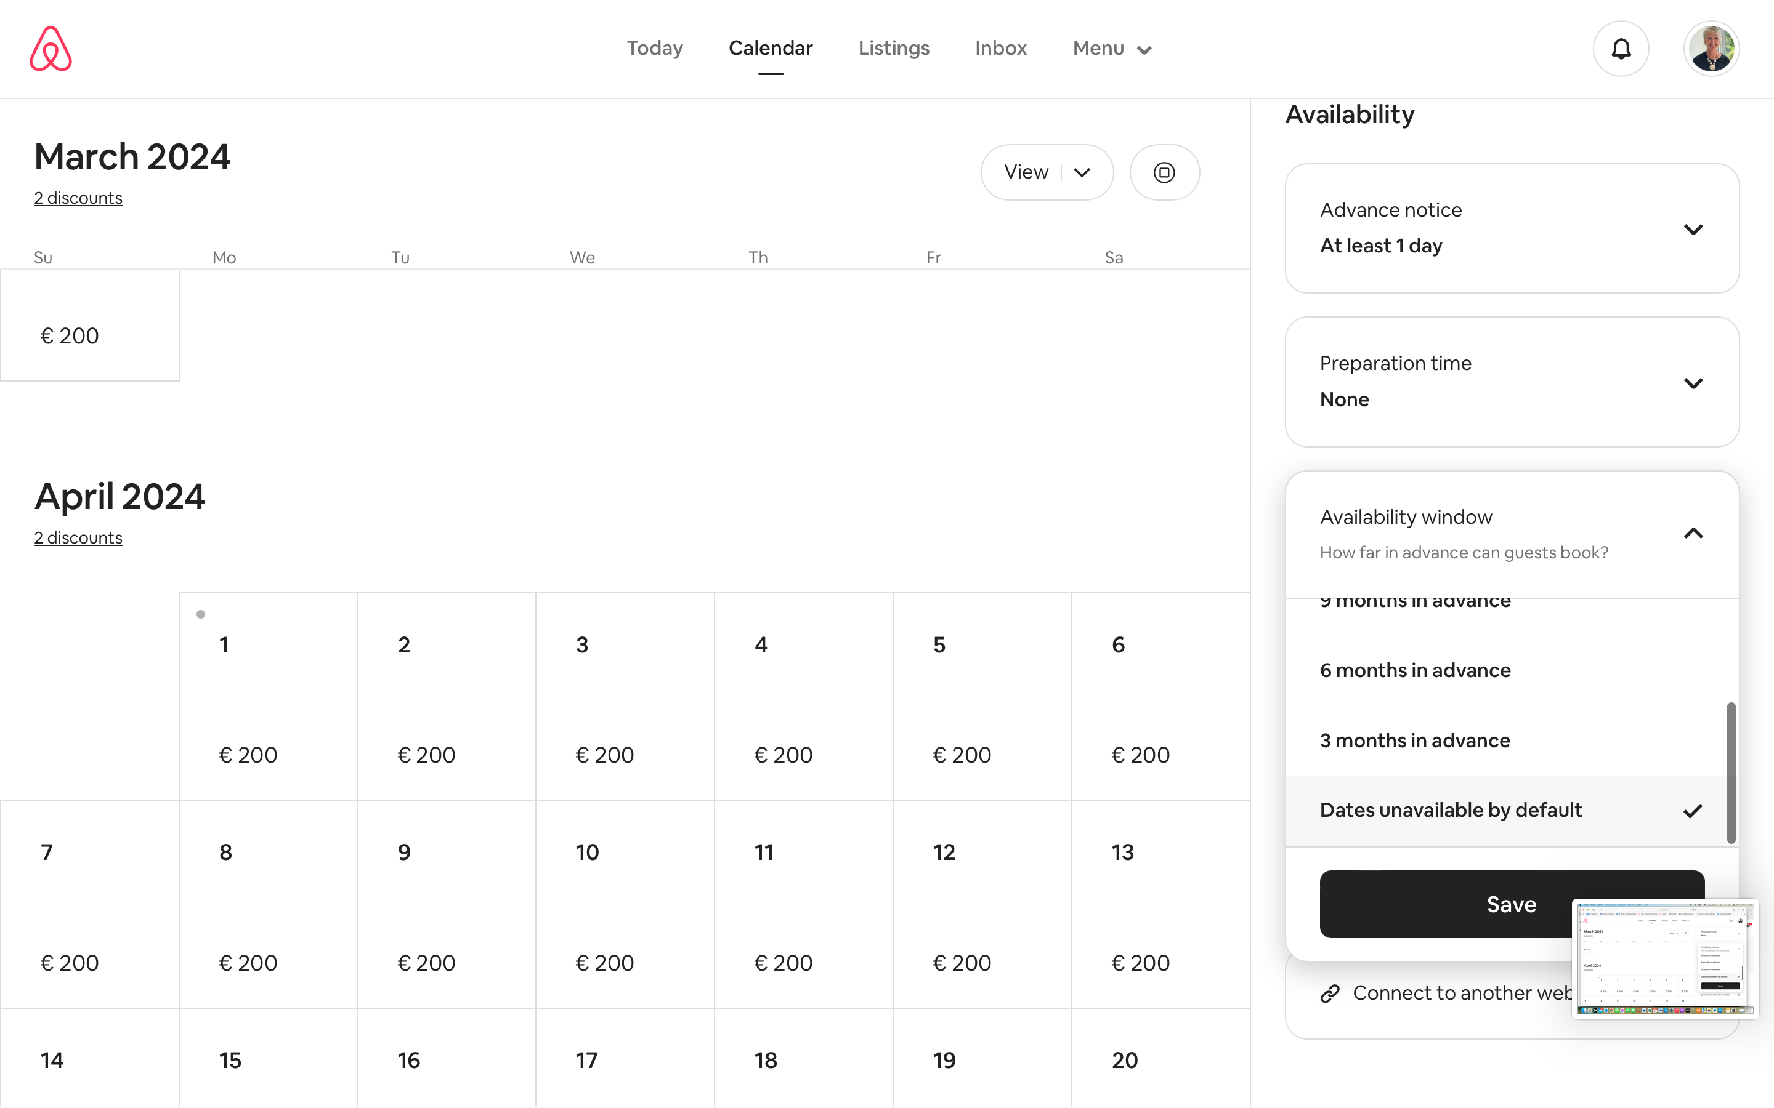This screenshot has height=1108, width=1774.
Task: Open the View dropdown
Action: tap(1046, 172)
